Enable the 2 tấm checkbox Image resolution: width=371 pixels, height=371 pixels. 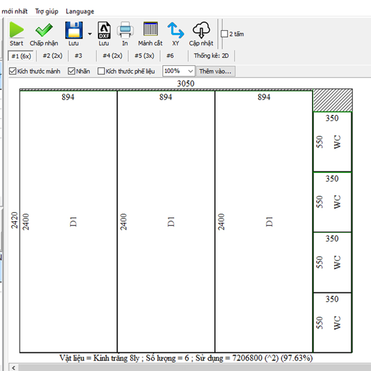click(224, 34)
